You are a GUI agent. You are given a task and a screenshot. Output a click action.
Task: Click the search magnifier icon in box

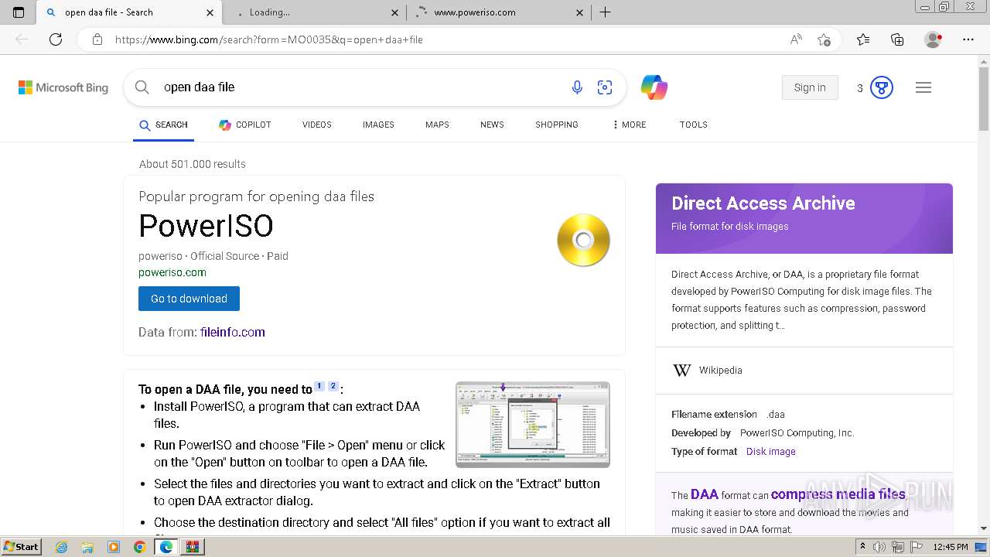pos(142,87)
